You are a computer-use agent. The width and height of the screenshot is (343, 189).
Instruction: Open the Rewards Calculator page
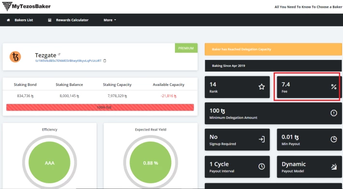point(72,20)
